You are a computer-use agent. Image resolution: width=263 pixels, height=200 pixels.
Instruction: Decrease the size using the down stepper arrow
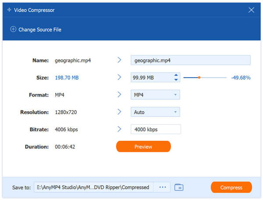(176, 80)
